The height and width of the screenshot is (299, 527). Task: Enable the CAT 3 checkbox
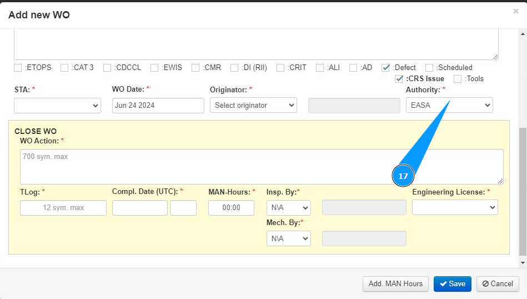click(x=65, y=68)
